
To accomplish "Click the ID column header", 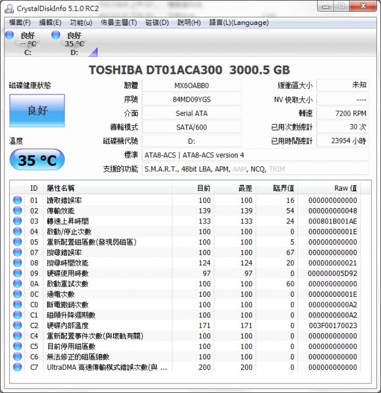I will tap(34, 188).
